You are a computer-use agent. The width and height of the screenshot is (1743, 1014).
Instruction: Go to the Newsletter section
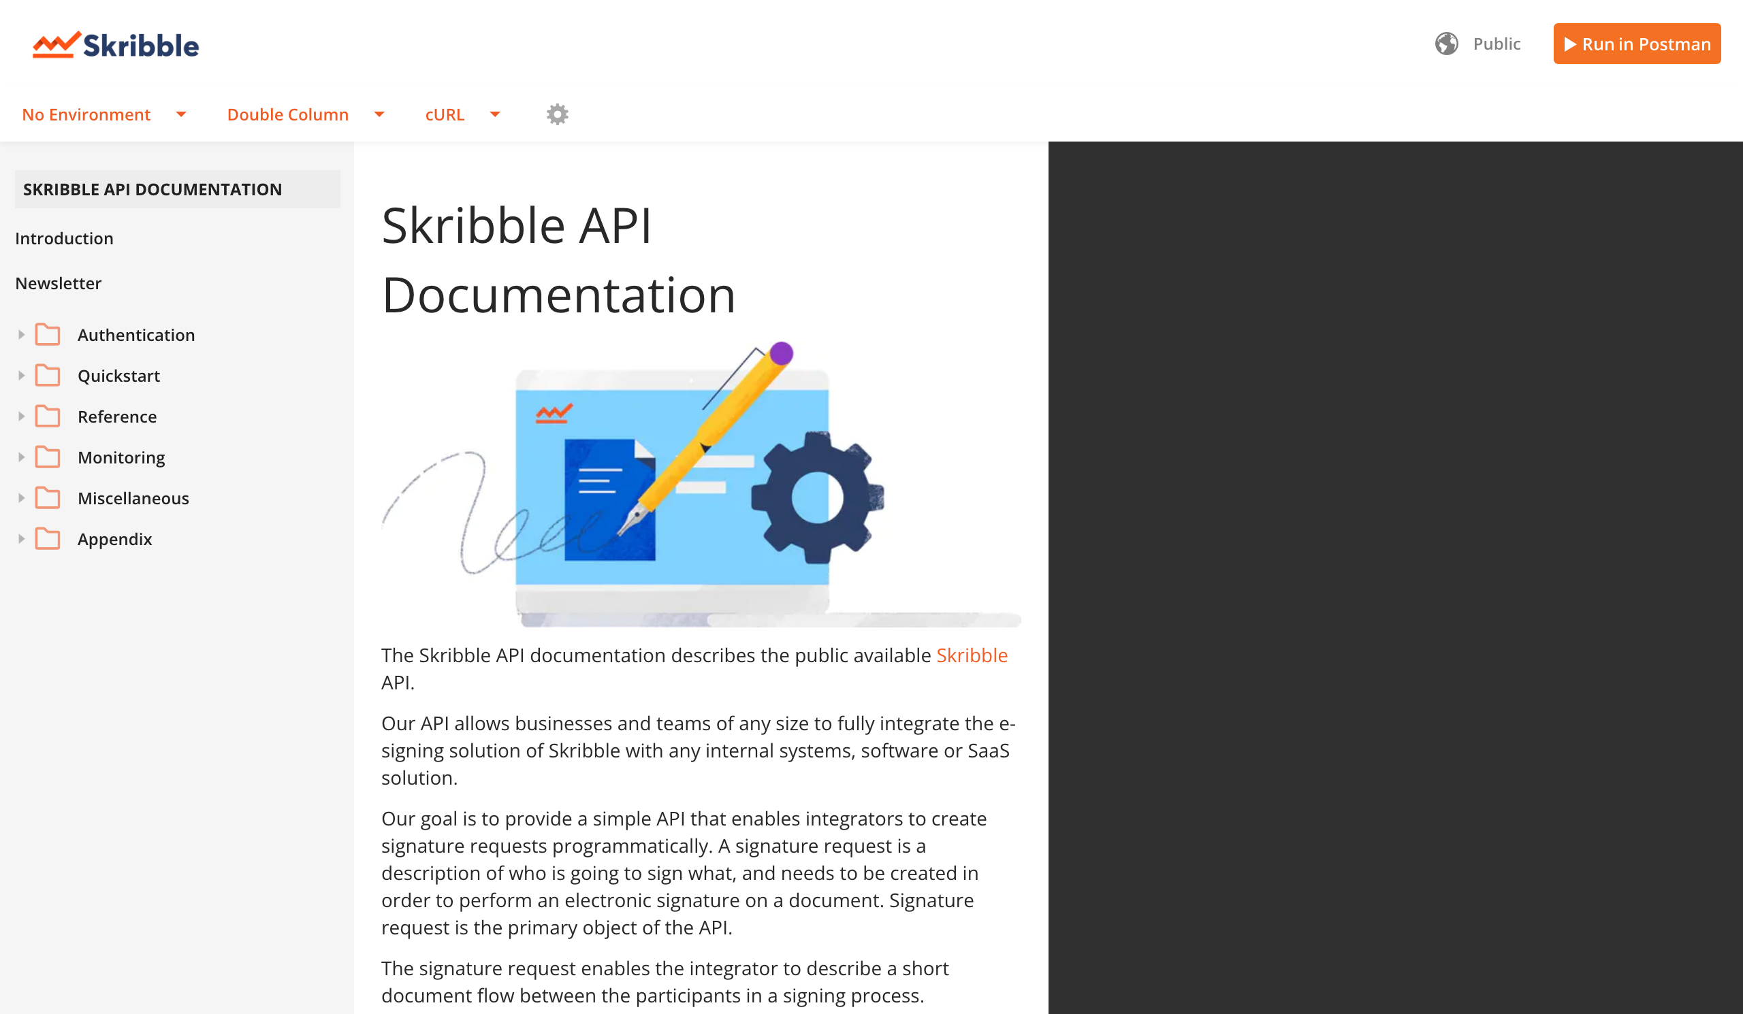[58, 283]
